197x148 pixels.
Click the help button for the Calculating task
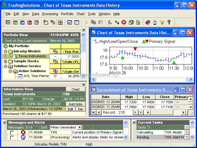187,132
